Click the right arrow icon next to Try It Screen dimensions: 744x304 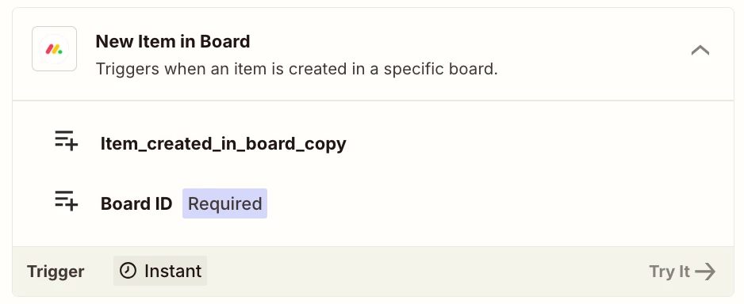click(x=705, y=272)
